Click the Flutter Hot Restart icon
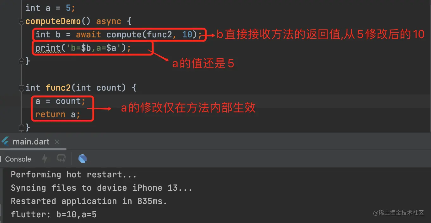This screenshot has width=431, height=223. tap(61, 159)
